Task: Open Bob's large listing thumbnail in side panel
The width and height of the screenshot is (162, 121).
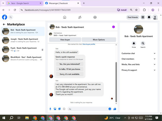Action: 139,29
